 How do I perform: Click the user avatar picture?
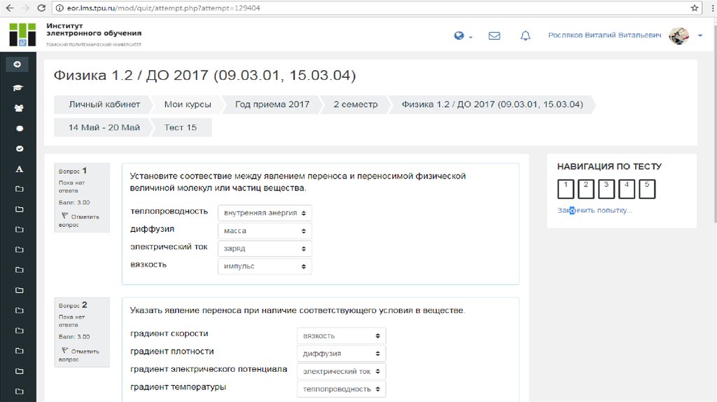coord(678,36)
